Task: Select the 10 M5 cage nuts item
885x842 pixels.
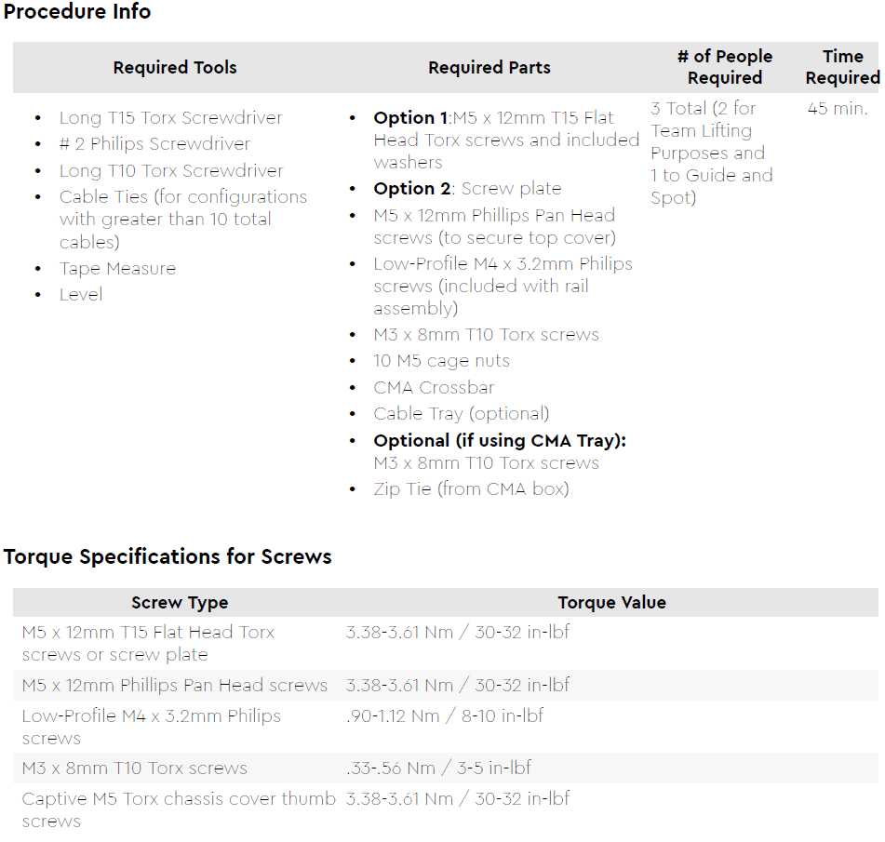Action: [441, 360]
